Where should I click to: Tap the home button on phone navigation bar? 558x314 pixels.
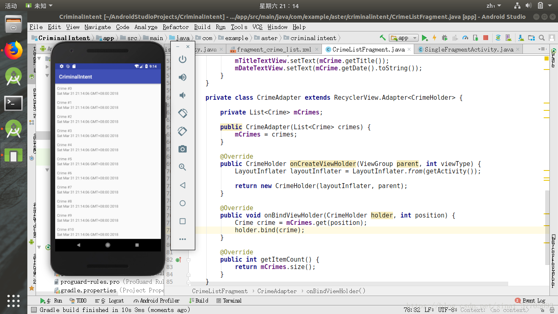click(108, 245)
